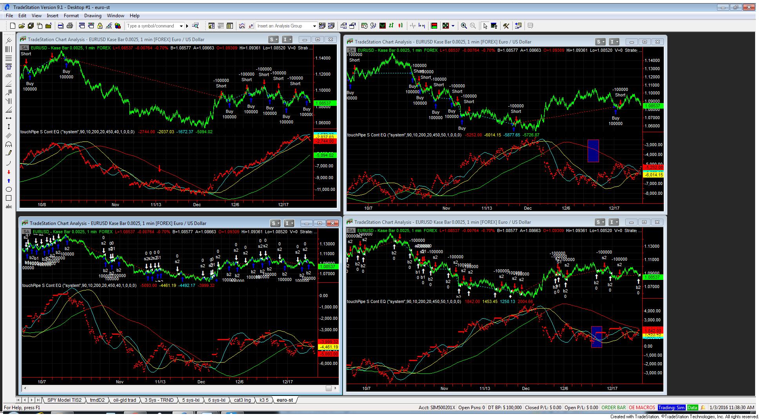Open the S dropdown in top-right chart window
The width and height of the screenshot is (759, 419).
(600, 42)
